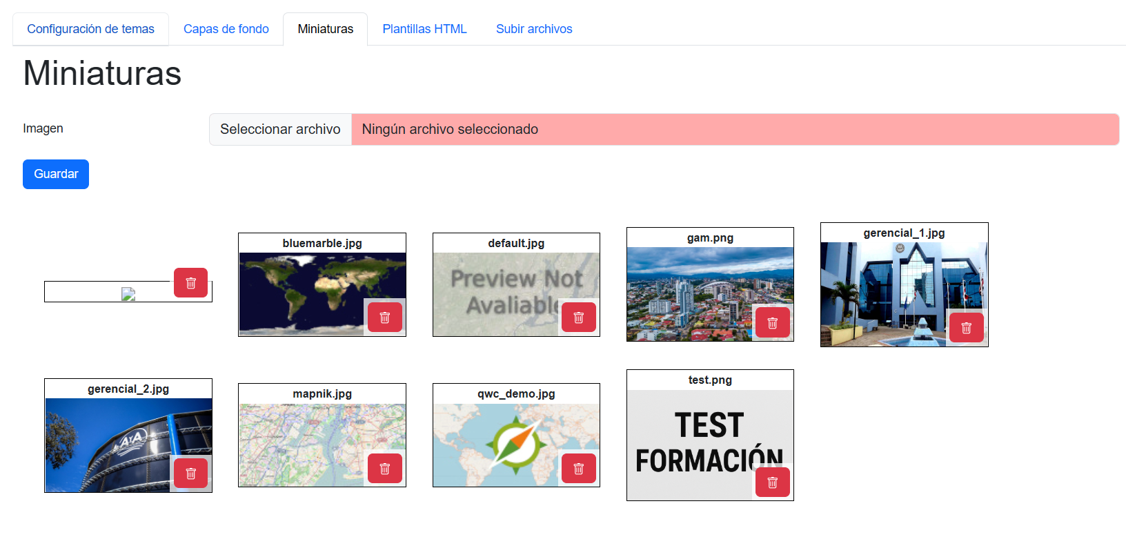Click the Seleccionar archivo button
The image size is (1126, 537).
click(x=280, y=130)
